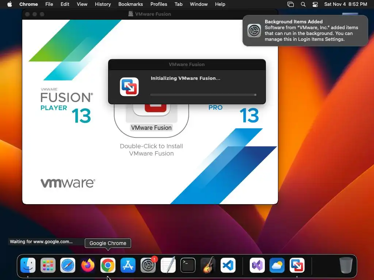Open System Settings with update badge
The width and height of the screenshot is (374, 280).
click(148, 265)
